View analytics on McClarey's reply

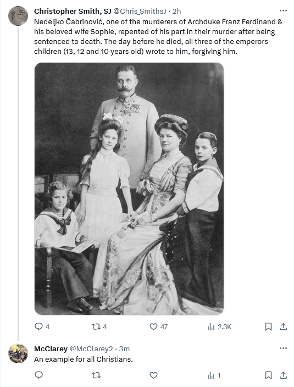(214, 375)
